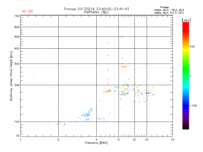Click the red HV Off status text
The width and height of the screenshot is (203, 152).
click(x=27, y=11)
